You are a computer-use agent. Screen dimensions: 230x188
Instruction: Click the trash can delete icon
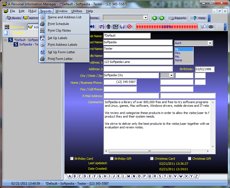(108, 27)
